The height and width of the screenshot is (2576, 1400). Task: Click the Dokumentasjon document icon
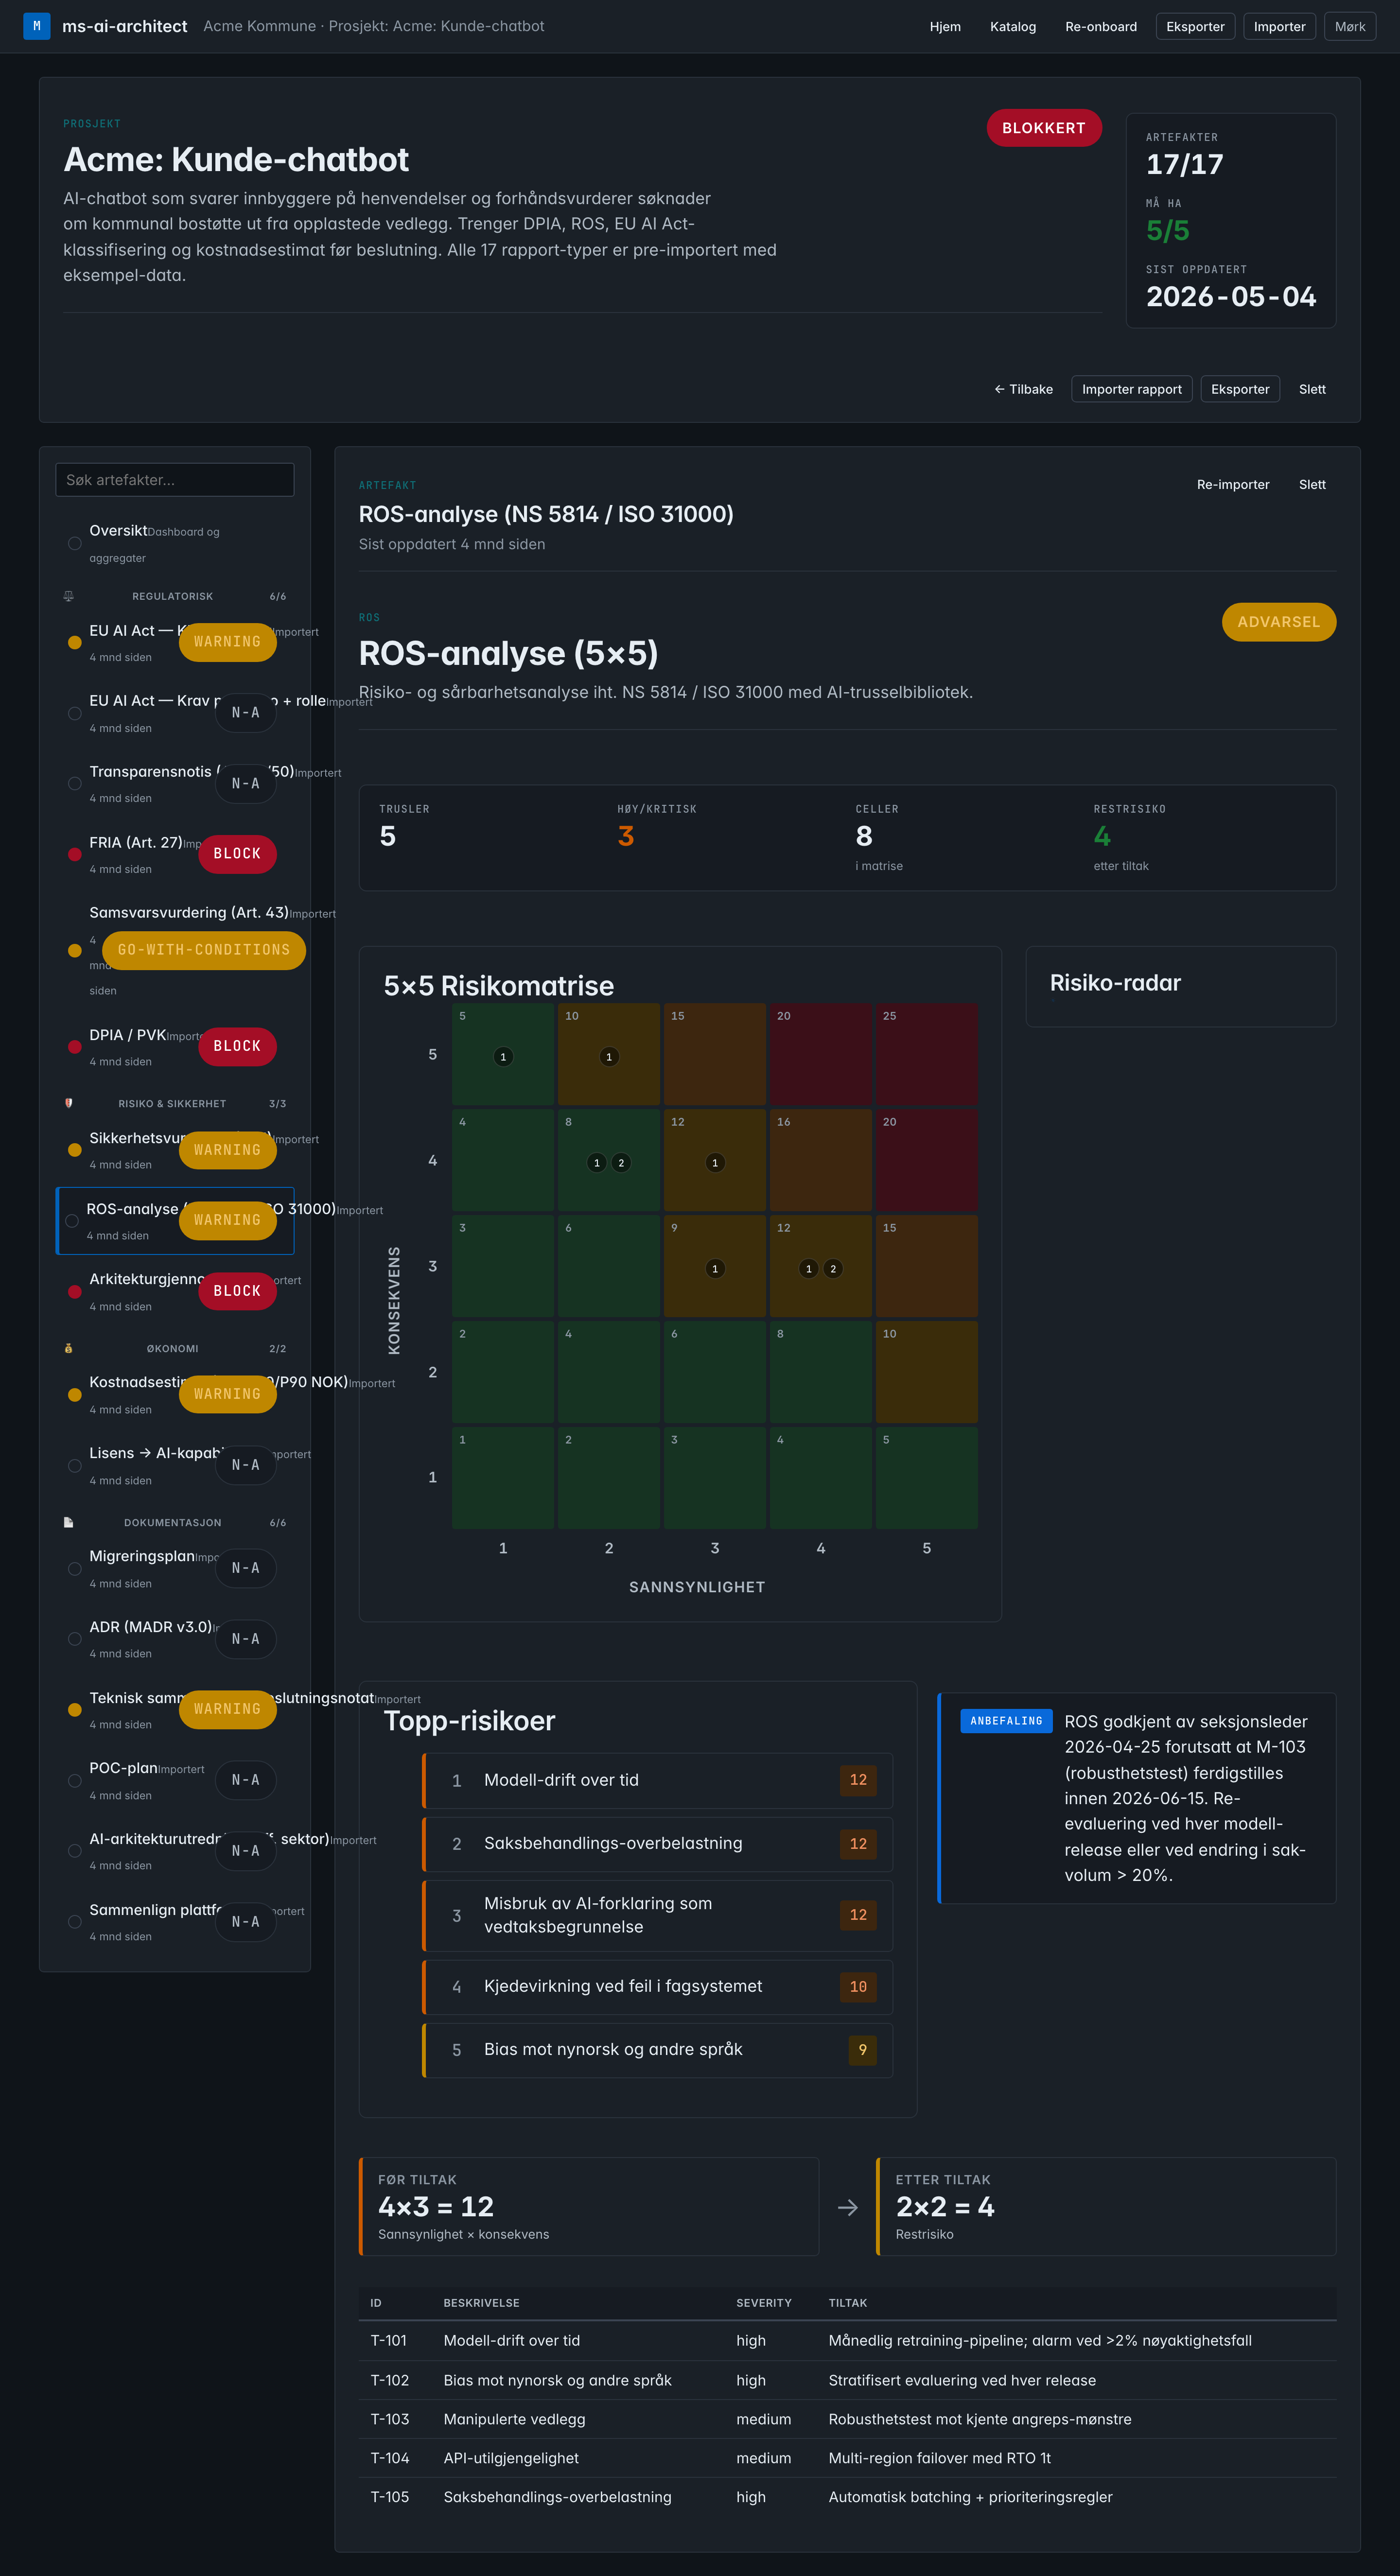pos(69,1522)
